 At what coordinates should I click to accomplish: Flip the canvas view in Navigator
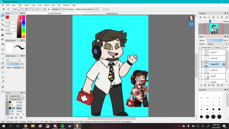pyautogui.click(x=226, y=17)
